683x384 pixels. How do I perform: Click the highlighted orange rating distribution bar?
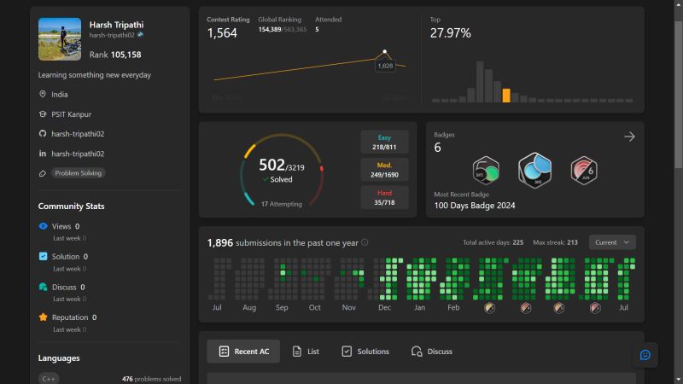(506, 96)
